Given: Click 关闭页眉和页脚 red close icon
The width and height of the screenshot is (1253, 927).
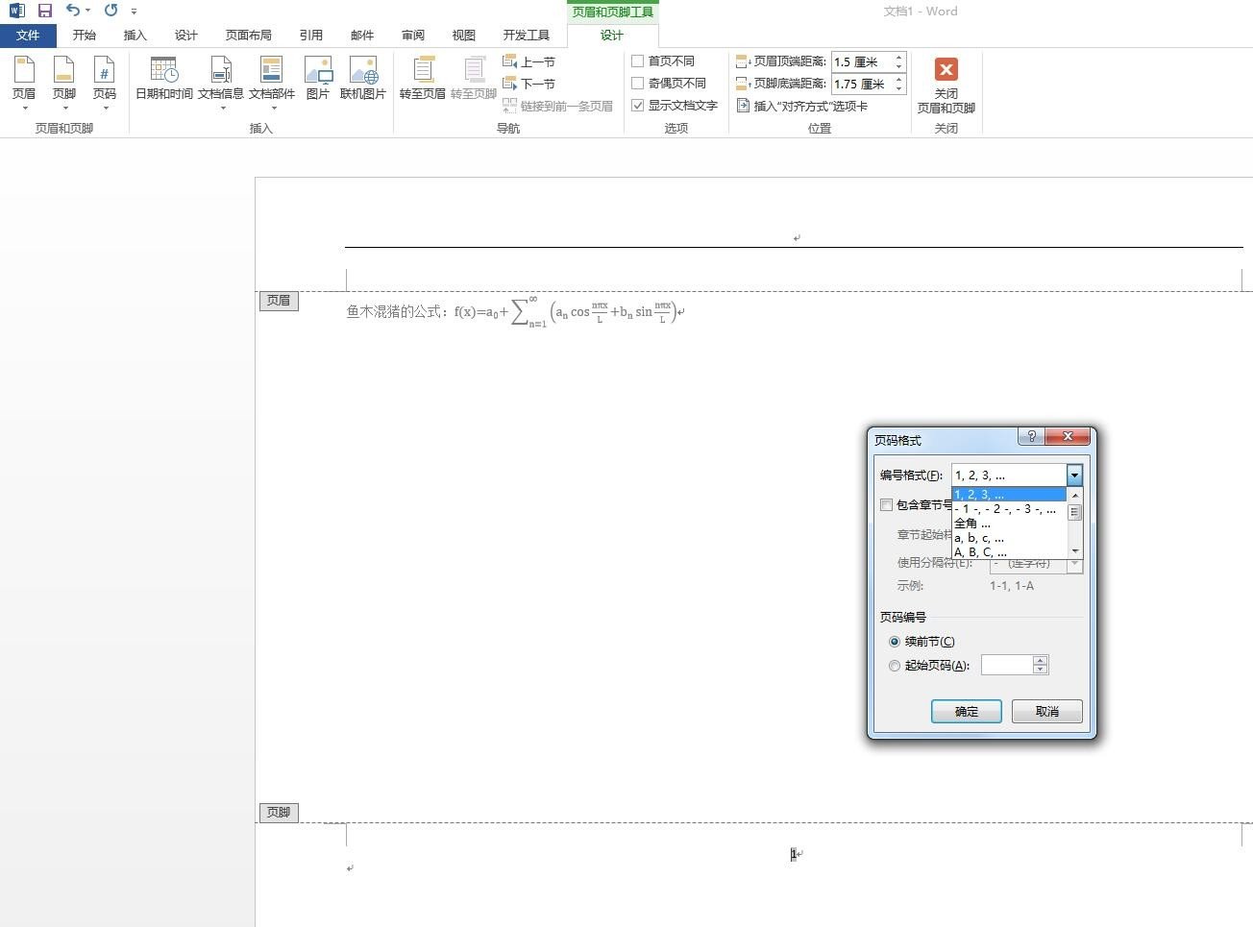Looking at the screenshot, I should 946,70.
